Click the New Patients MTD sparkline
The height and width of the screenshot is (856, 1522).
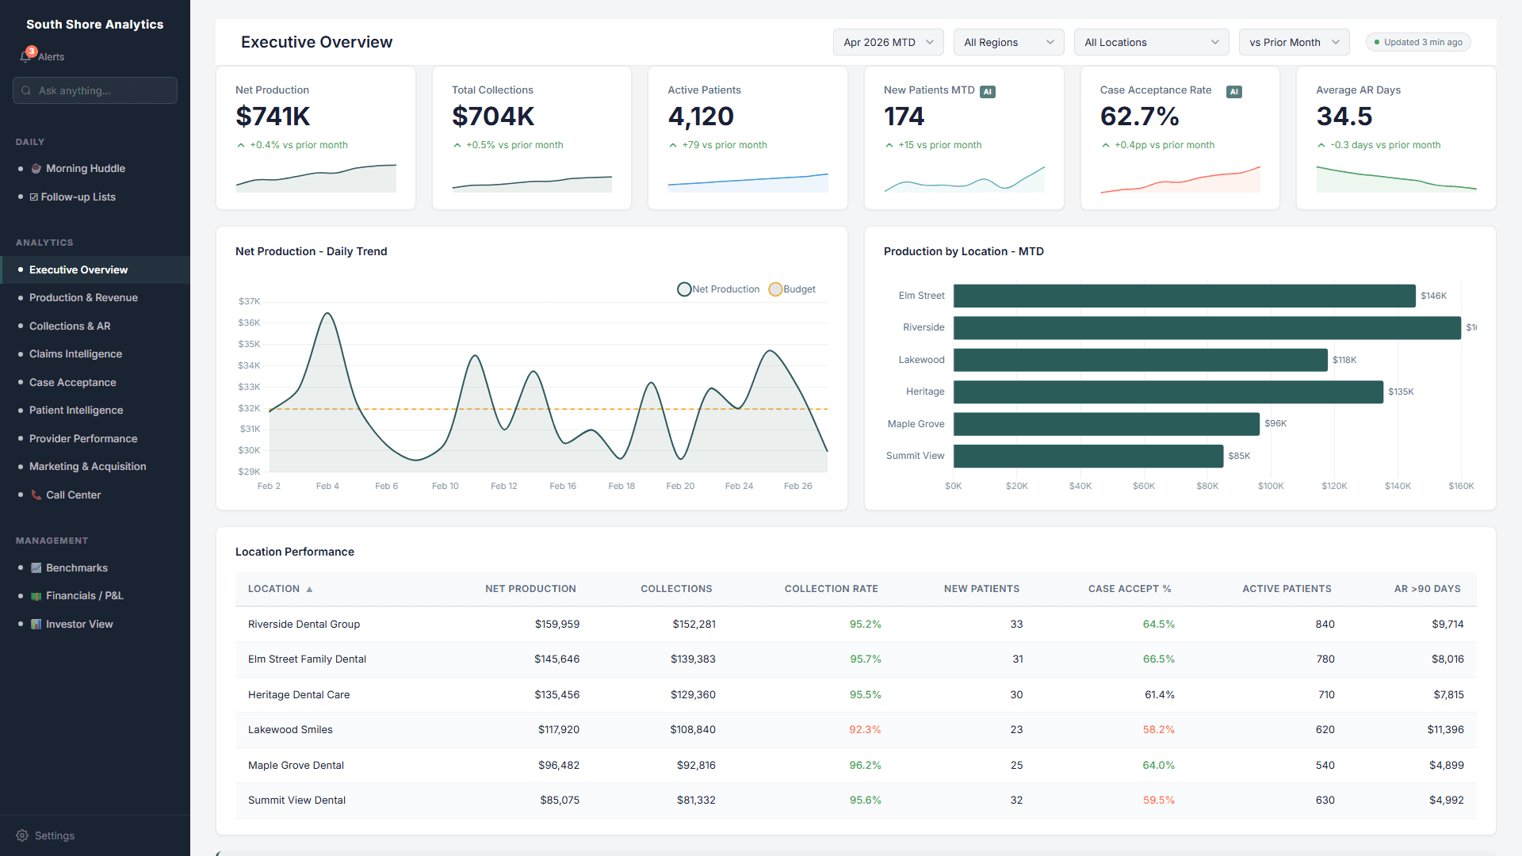[x=964, y=179]
